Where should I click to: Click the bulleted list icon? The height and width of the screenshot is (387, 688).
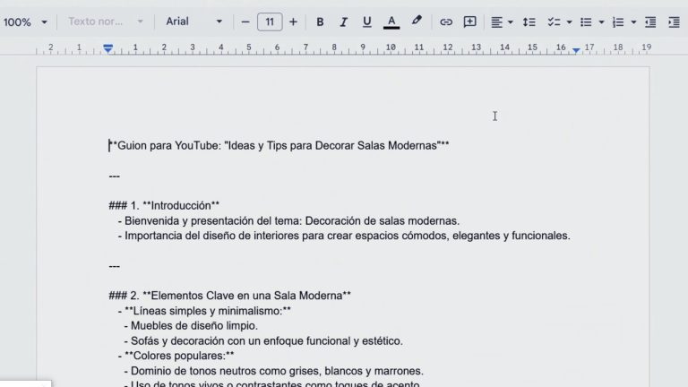click(584, 21)
